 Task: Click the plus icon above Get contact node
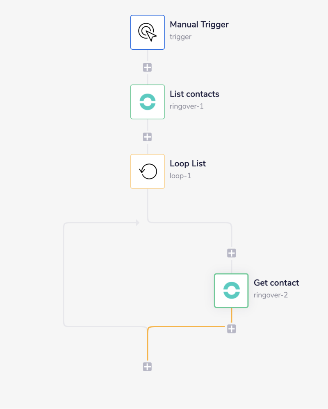click(231, 253)
